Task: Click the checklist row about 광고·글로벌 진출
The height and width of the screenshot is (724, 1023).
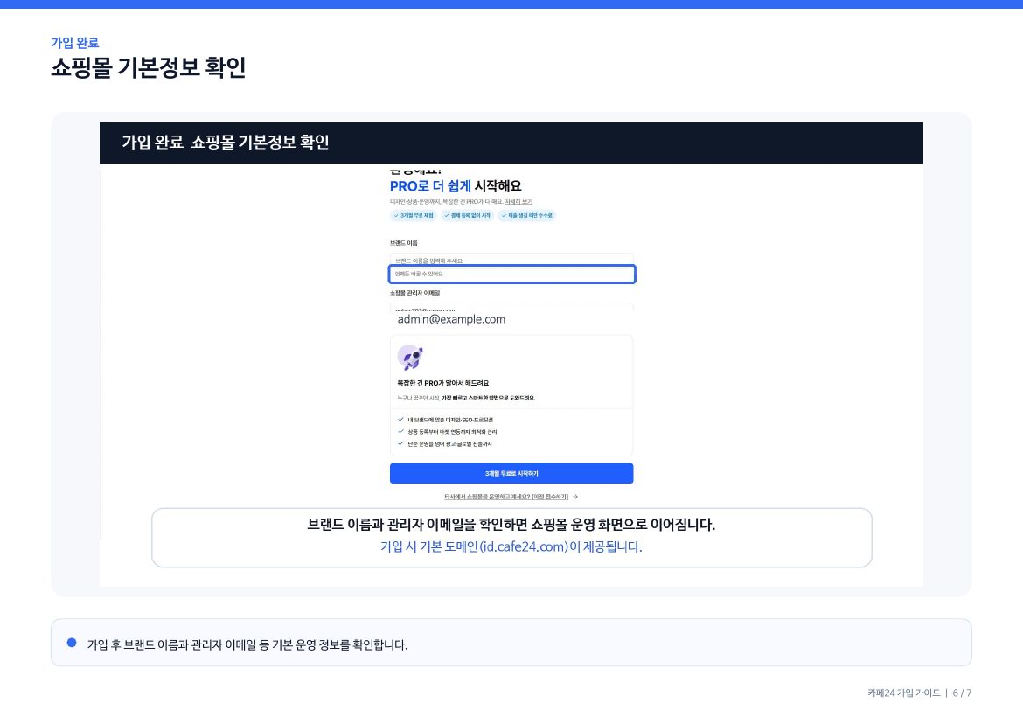Action: click(445, 444)
